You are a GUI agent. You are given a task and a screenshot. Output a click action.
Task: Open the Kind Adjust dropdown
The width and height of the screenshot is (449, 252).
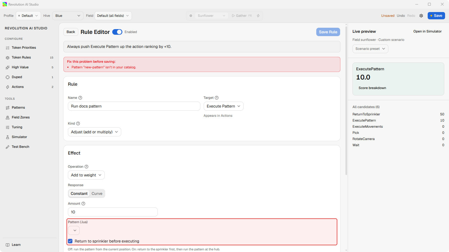click(x=95, y=132)
